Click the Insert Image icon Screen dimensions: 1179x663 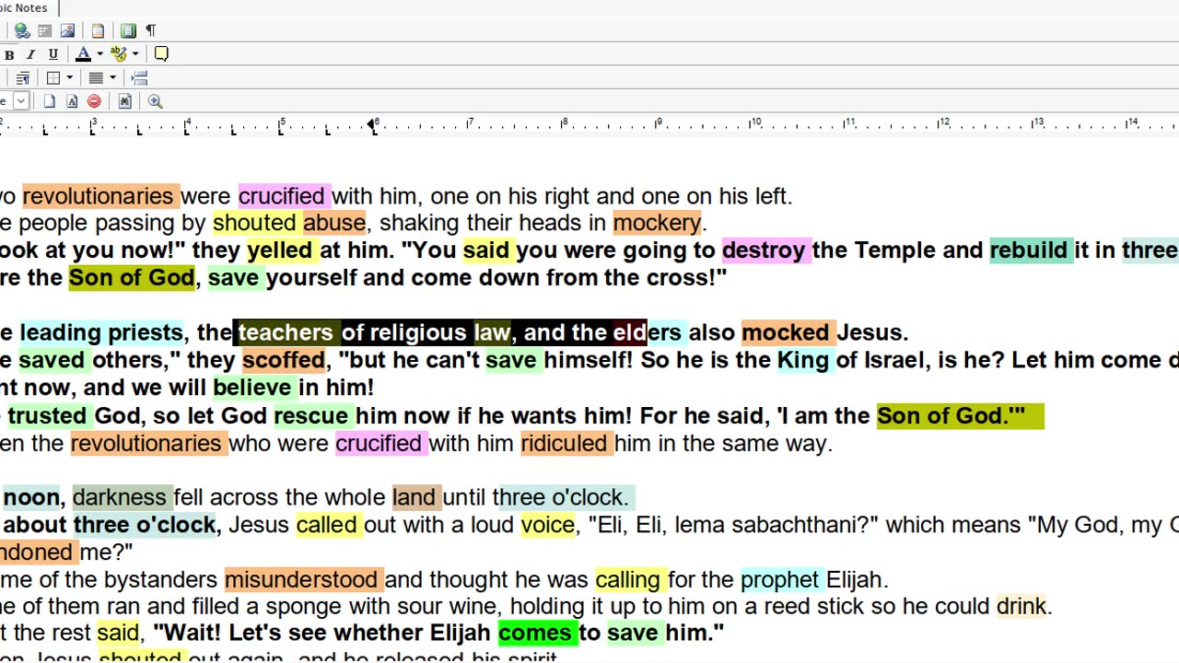[67, 30]
